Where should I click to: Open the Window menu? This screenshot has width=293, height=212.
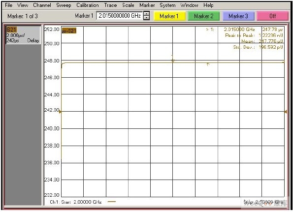(x=189, y=5)
